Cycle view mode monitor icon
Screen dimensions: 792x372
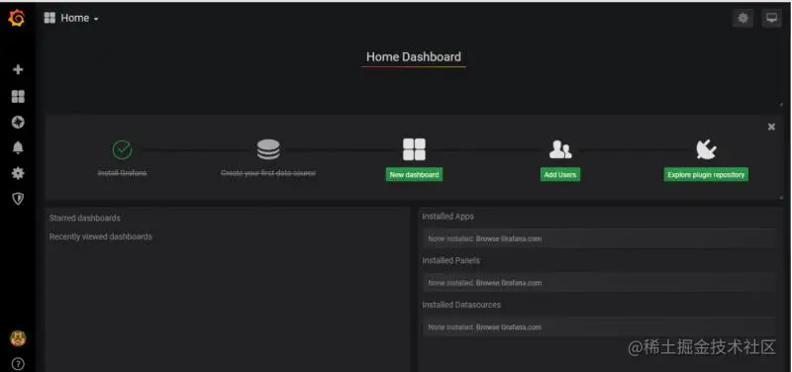(771, 18)
